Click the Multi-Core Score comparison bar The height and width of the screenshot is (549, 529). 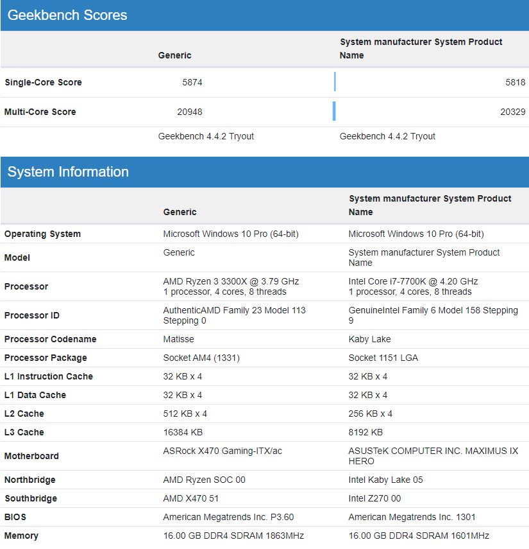pos(334,111)
